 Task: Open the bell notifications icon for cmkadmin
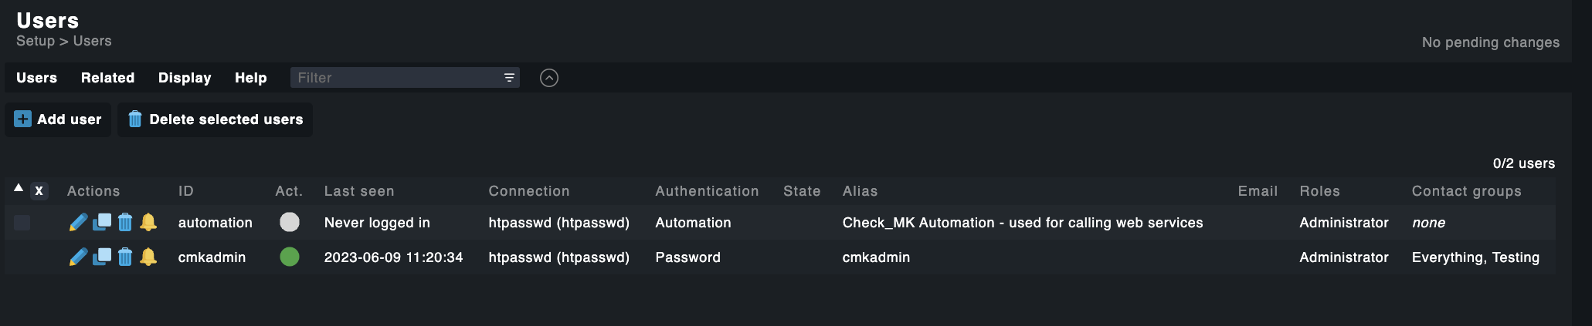pyautogui.click(x=148, y=257)
